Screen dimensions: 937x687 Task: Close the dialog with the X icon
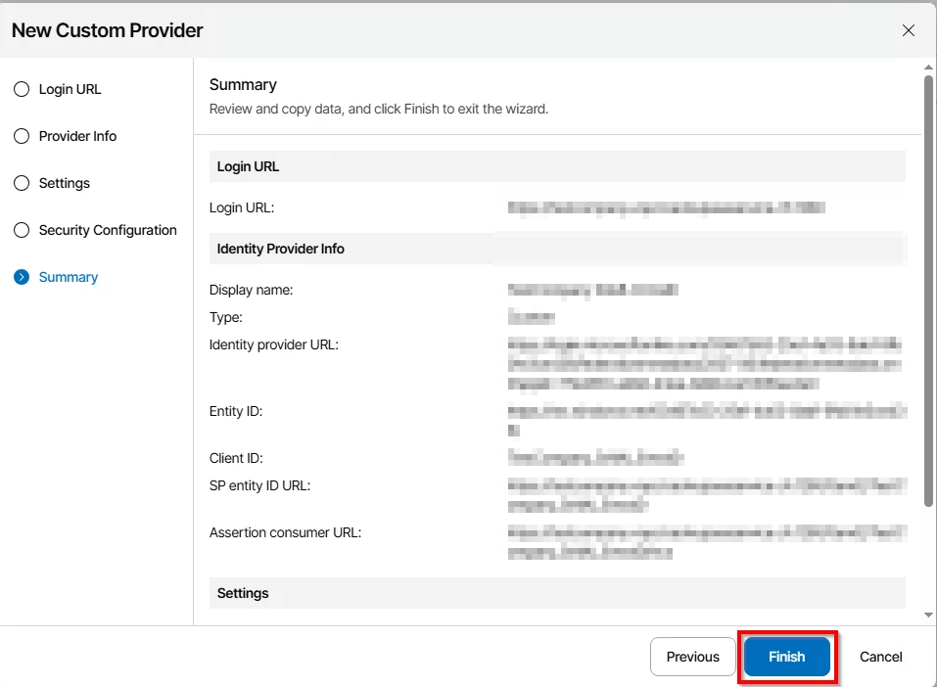tap(908, 30)
